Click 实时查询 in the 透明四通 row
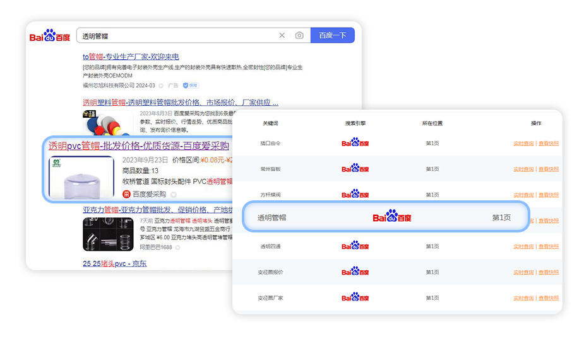Image resolution: width=584 pixels, height=337 pixels. click(x=523, y=247)
